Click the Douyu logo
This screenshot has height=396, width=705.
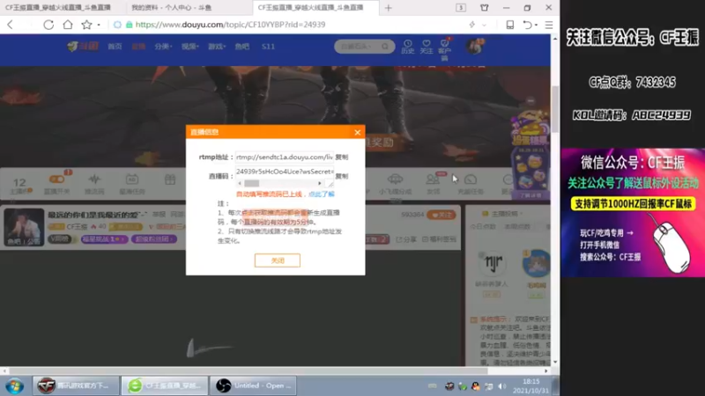(82, 47)
